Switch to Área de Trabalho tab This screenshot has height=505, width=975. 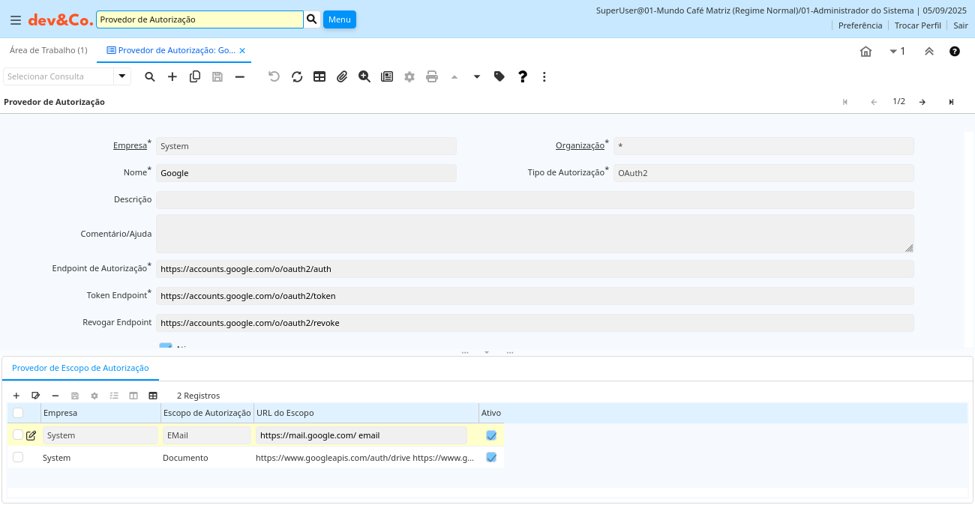(49, 50)
